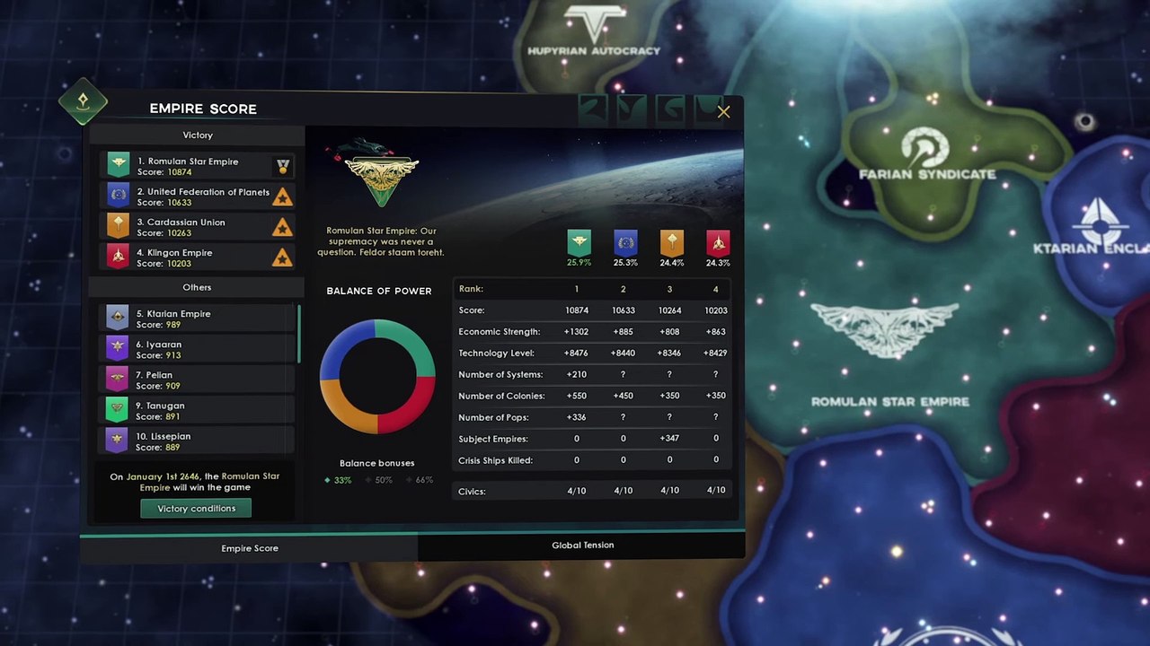Click the 50% balance bonus marker
The width and height of the screenshot is (1150, 646).
click(379, 480)
